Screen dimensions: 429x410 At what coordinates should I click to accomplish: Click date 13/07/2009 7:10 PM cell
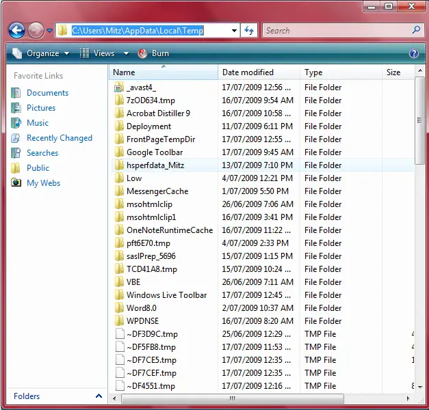(257, 165)
